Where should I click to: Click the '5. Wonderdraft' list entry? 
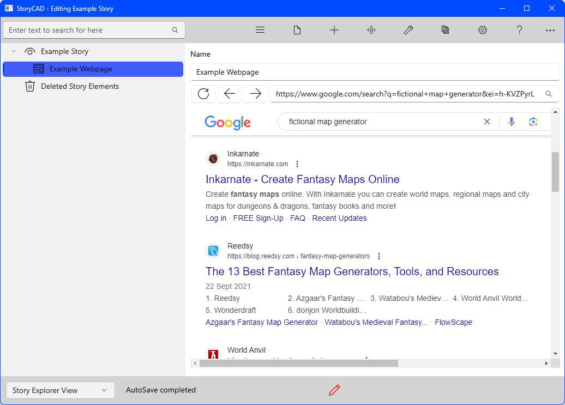pyautogui.click(x=231, y=310)
